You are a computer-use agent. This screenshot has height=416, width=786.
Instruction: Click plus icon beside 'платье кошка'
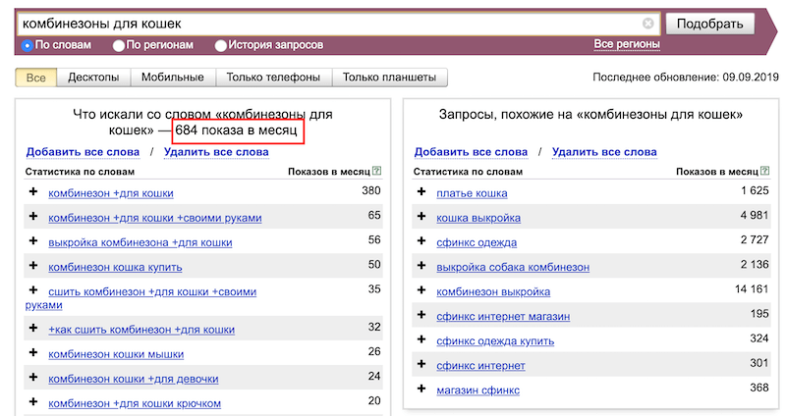click(x=421, y=191)
